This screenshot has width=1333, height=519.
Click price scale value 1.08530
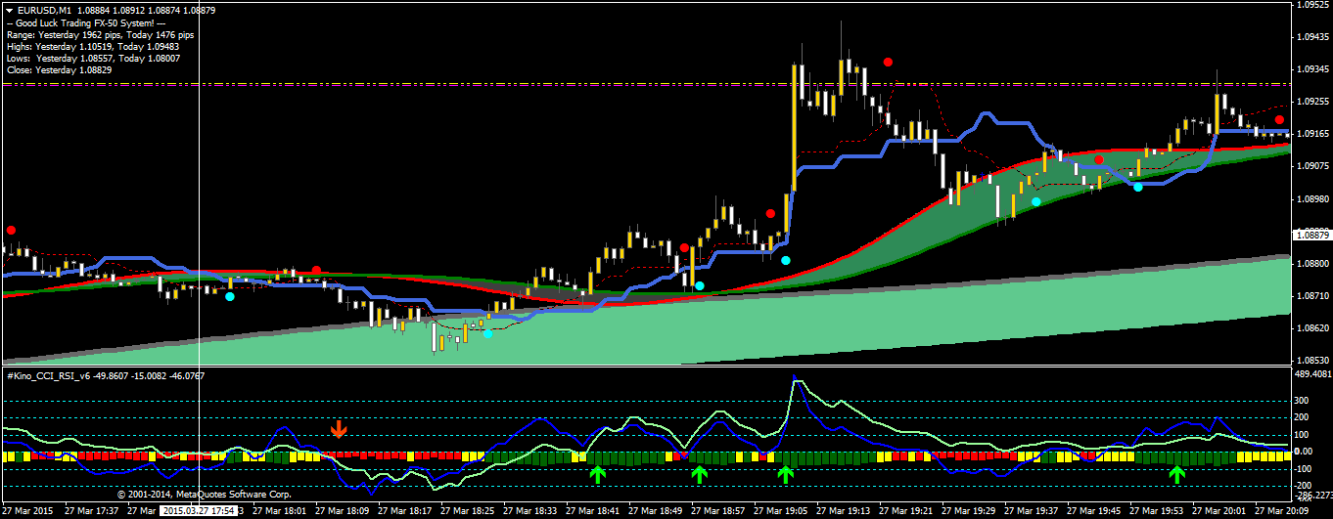click(x=1311, y=360)
